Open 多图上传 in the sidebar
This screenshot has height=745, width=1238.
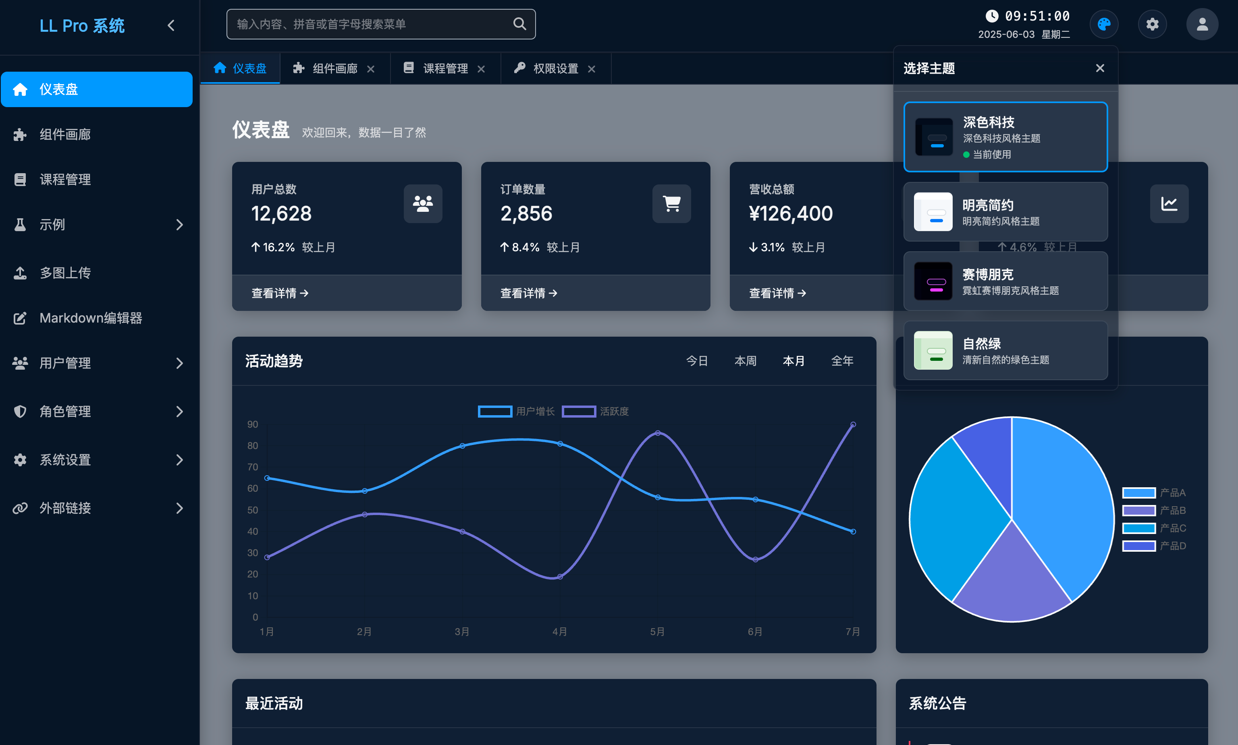[x=96, y=273]
